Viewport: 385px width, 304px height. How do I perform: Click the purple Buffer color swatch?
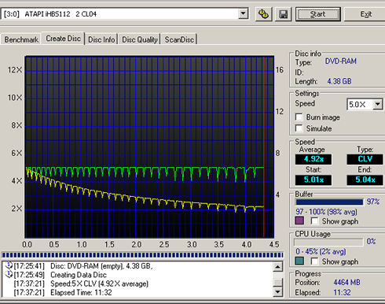(x=299, y=221)
